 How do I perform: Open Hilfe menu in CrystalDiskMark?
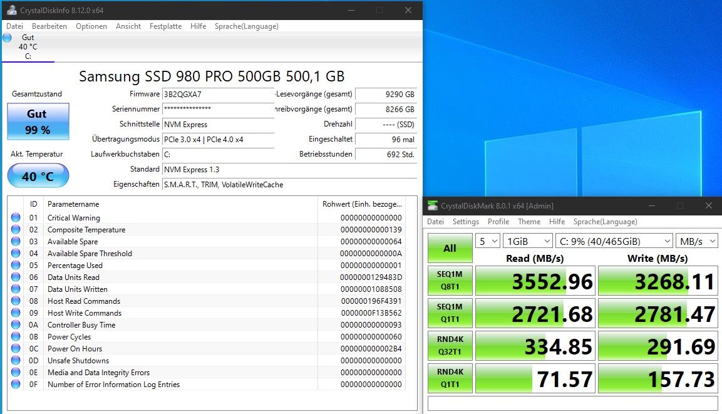pos(557,222)
